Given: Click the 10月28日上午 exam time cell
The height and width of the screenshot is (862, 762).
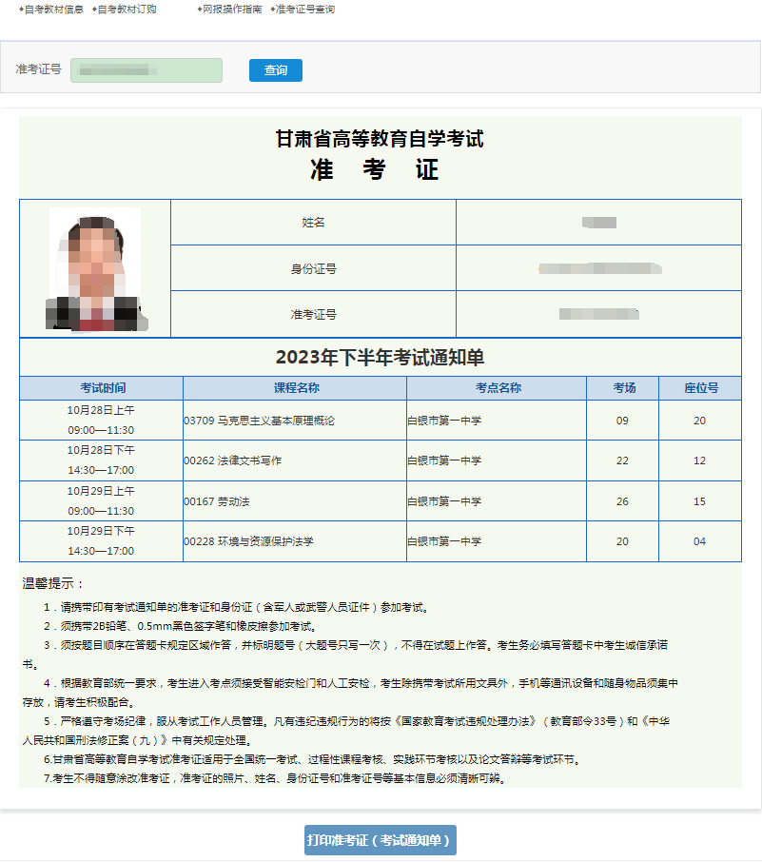Looking at the screenshot, I should click(x=101, y=421).
